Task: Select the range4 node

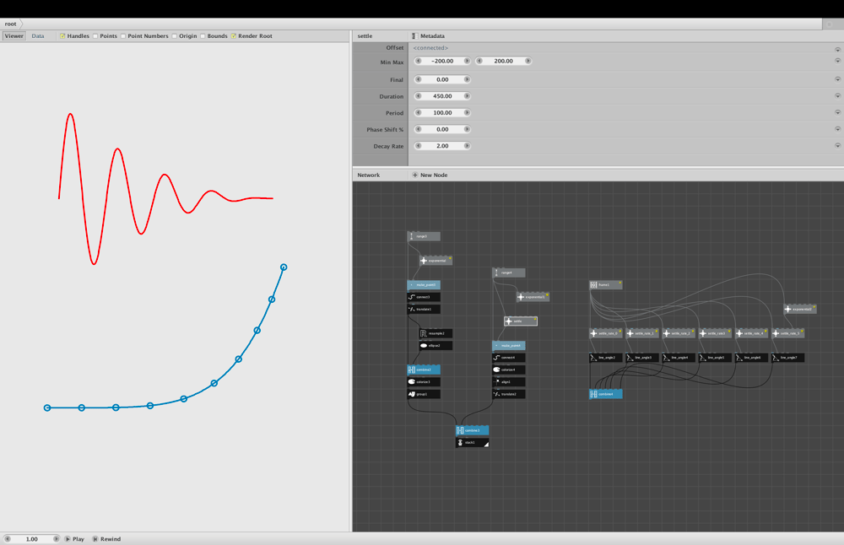Action: pyautogui.click(x=509, y=272)
